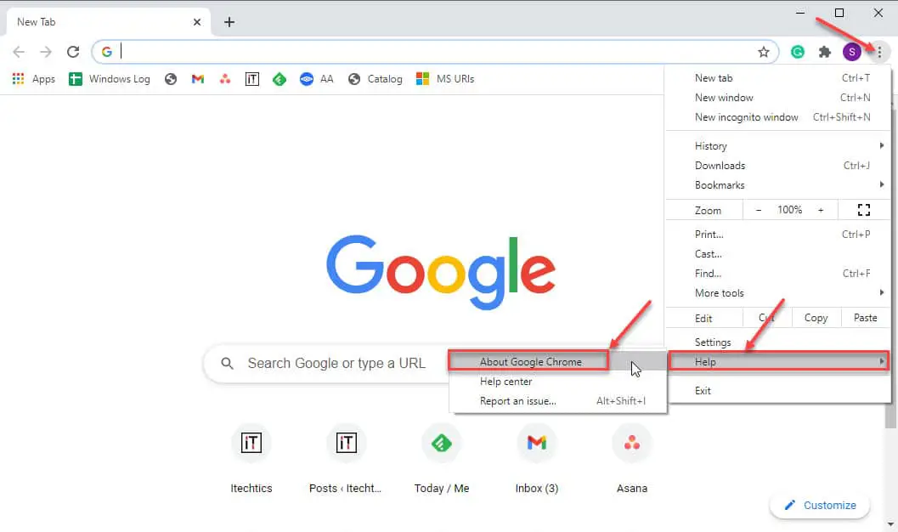
Task: Choose Exit from the Chrome menu
Action: tap(778, 391)
